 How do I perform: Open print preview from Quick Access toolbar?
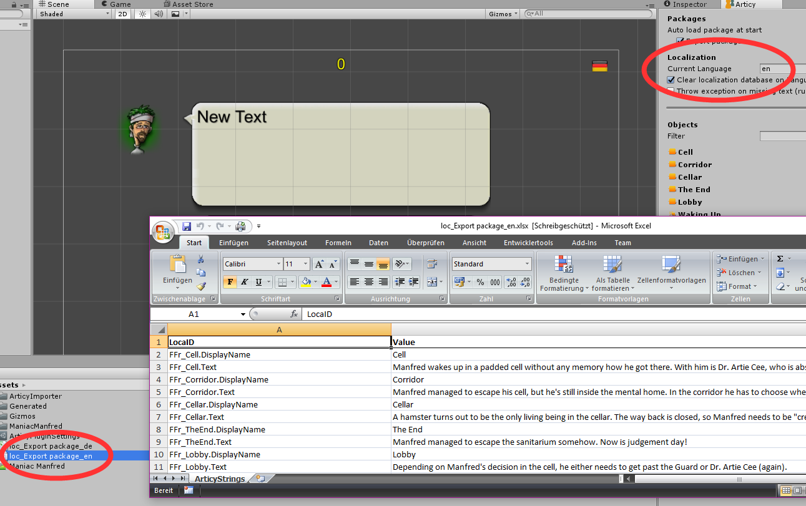[x=240, y=226]
